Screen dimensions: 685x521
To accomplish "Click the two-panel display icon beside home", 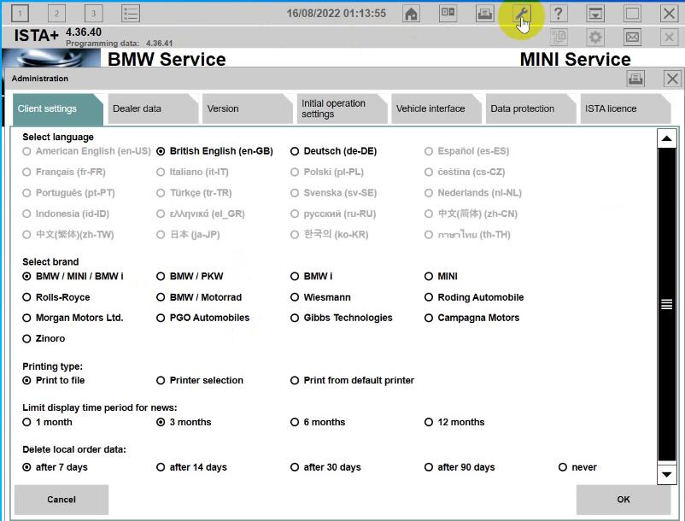I will tap(448, 14).
